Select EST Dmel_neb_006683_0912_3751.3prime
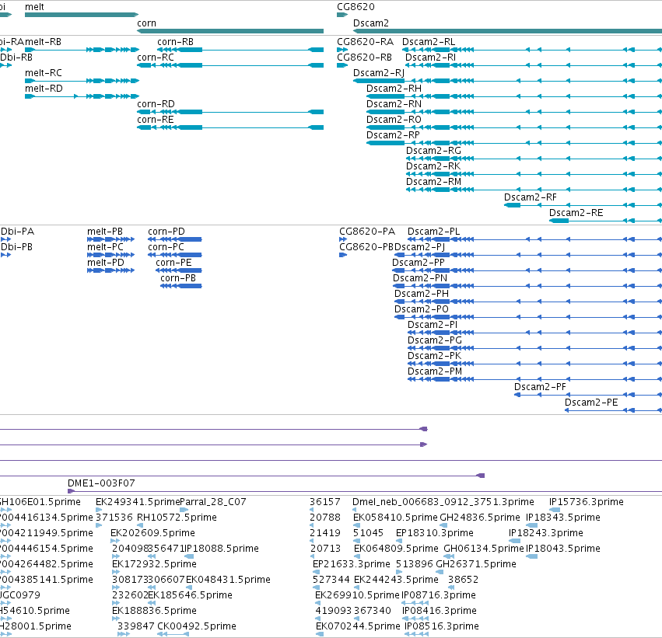This screenshot has height=638, width=662. (355, 509)
